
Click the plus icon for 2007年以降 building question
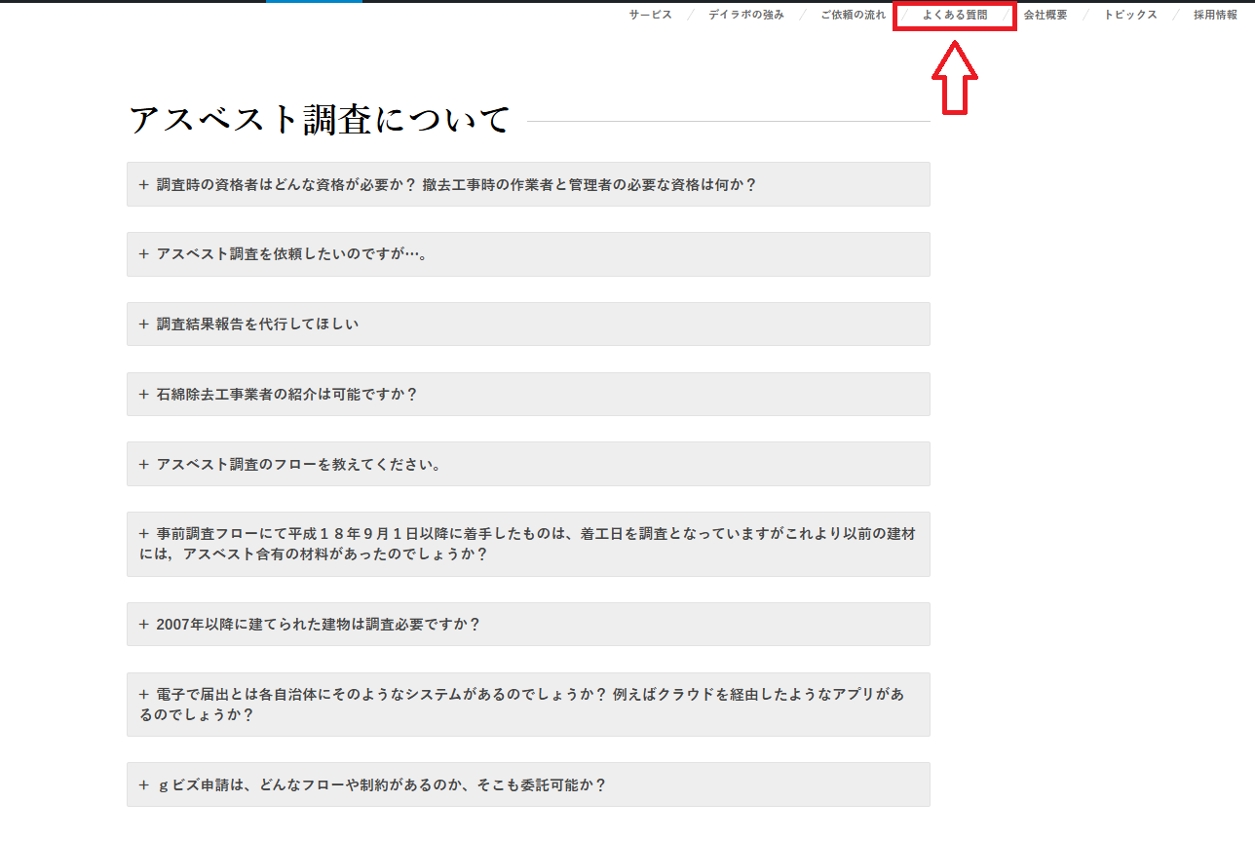pyautogui.click(x=143, y=625)
